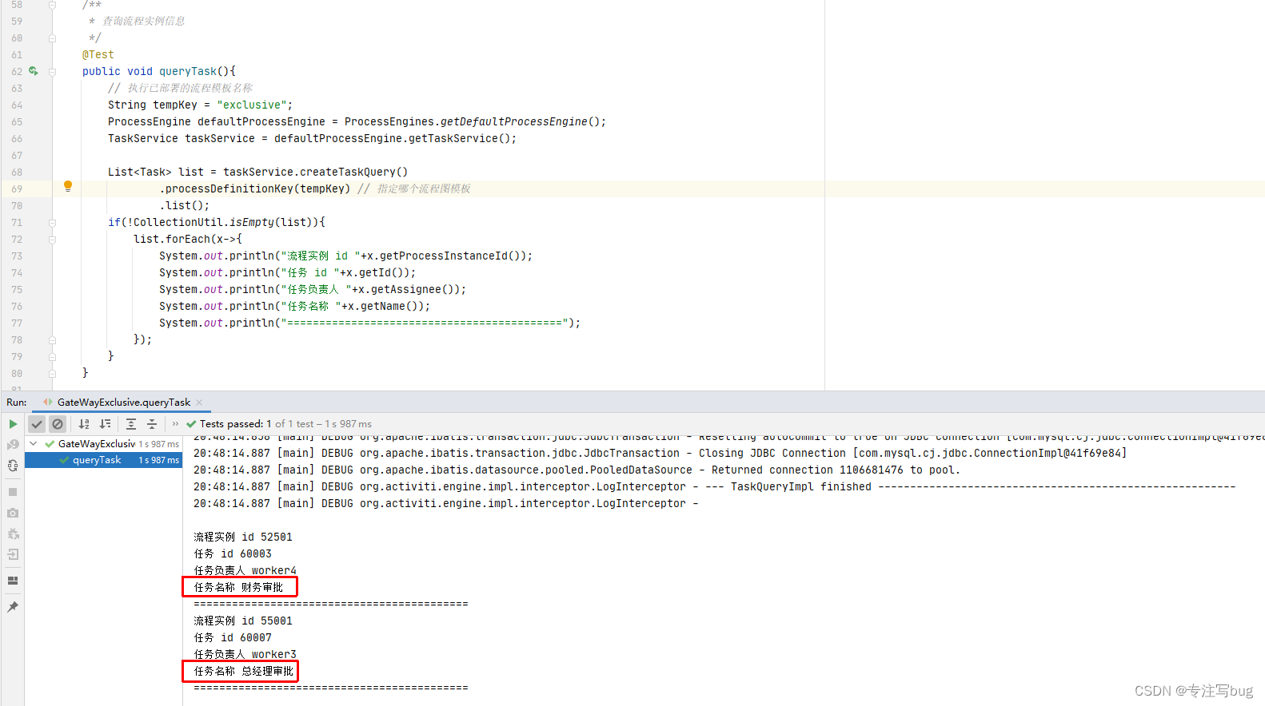Click the fold marker at comment end line 60
Viewport: 1265px width, 706px height.
point(52,38)
